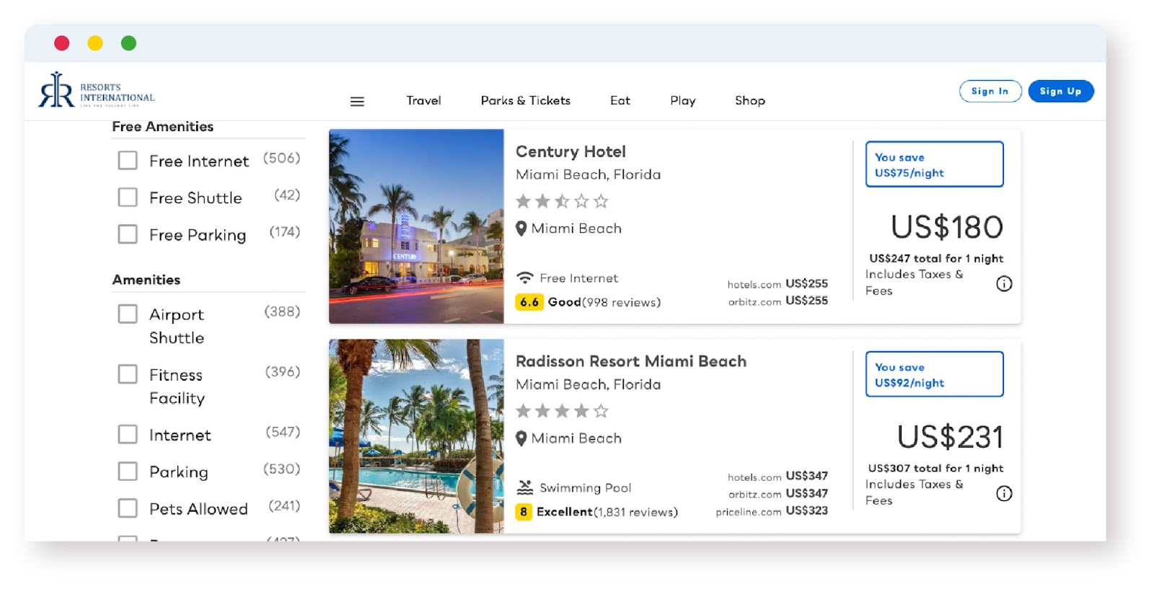Click the You save US$92/night box
Screen dimensions: 1154x589
click(935, 374)
